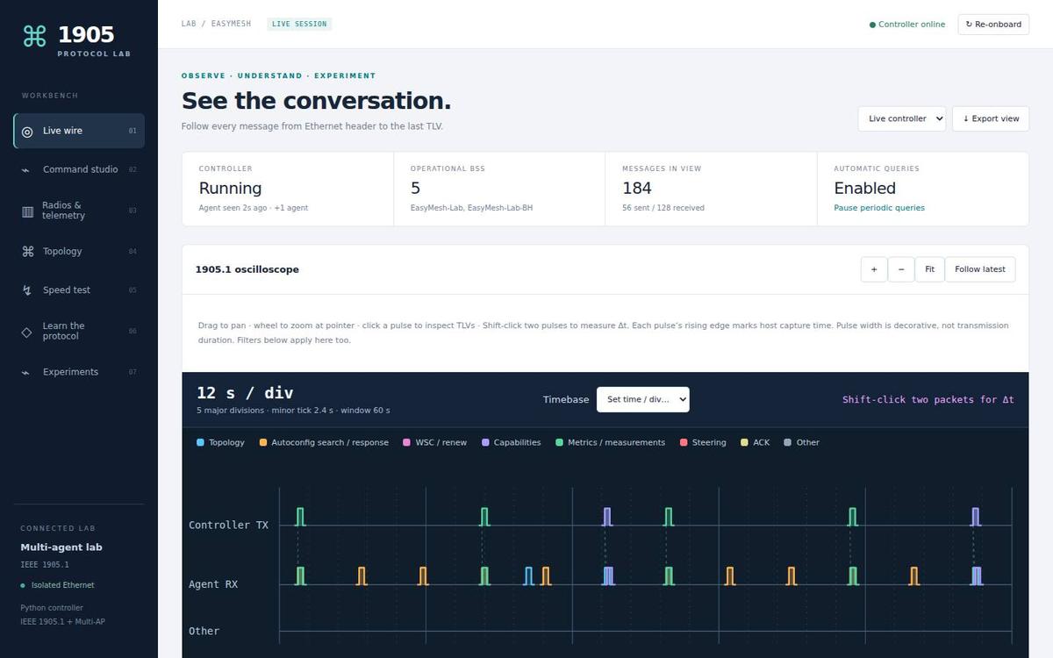
Task: Zoom in the oscilloscope with the plus button
Action: (x=874, y=269)
